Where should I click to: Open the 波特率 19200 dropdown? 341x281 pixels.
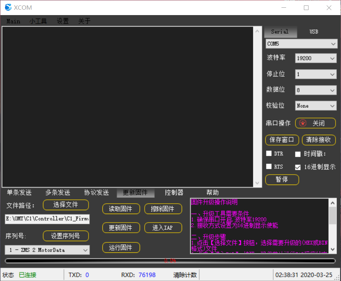point(315,58)
